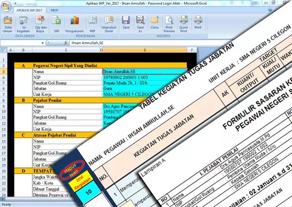Click the Print printer icon
Image resolution: width=292 pixels, height=207 pixels.
198,23
